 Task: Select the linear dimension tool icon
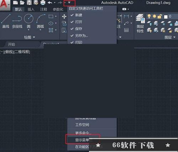point(126,16)
